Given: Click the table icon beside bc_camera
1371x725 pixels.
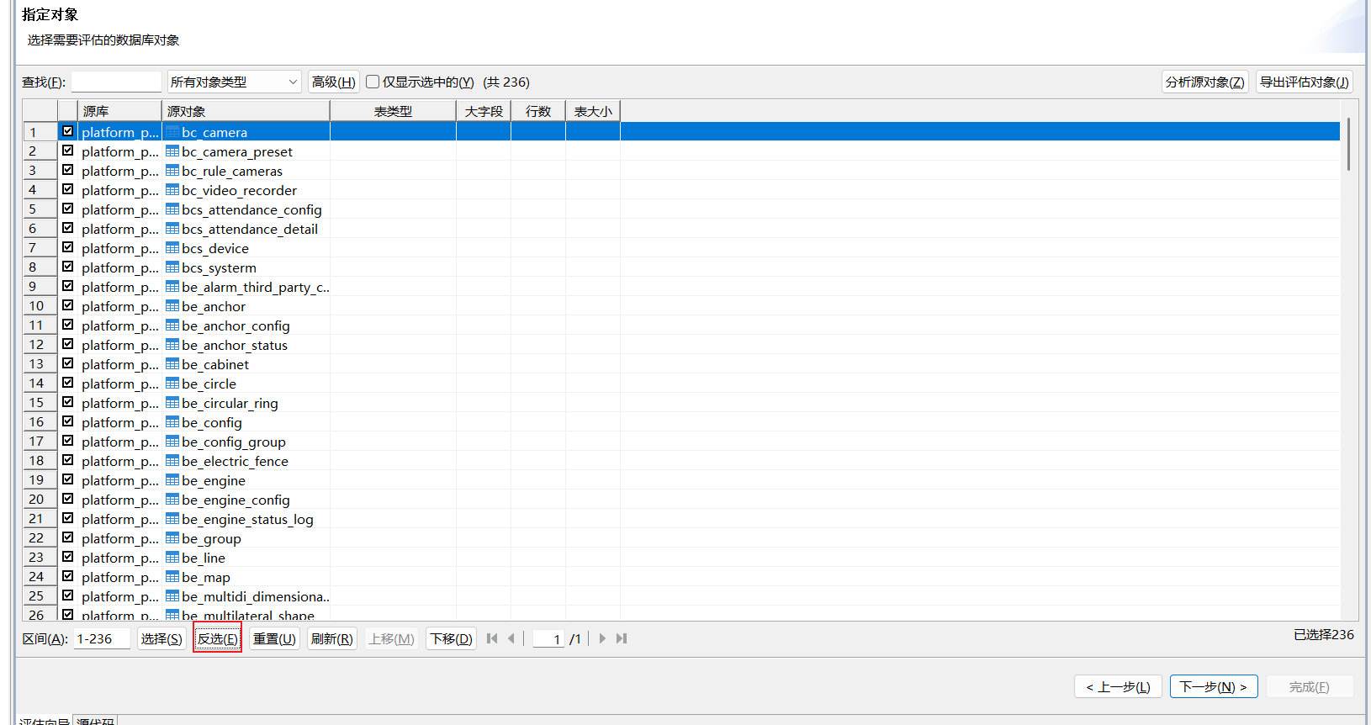Looking at the screenshot, I should click(x=172, y=131).
